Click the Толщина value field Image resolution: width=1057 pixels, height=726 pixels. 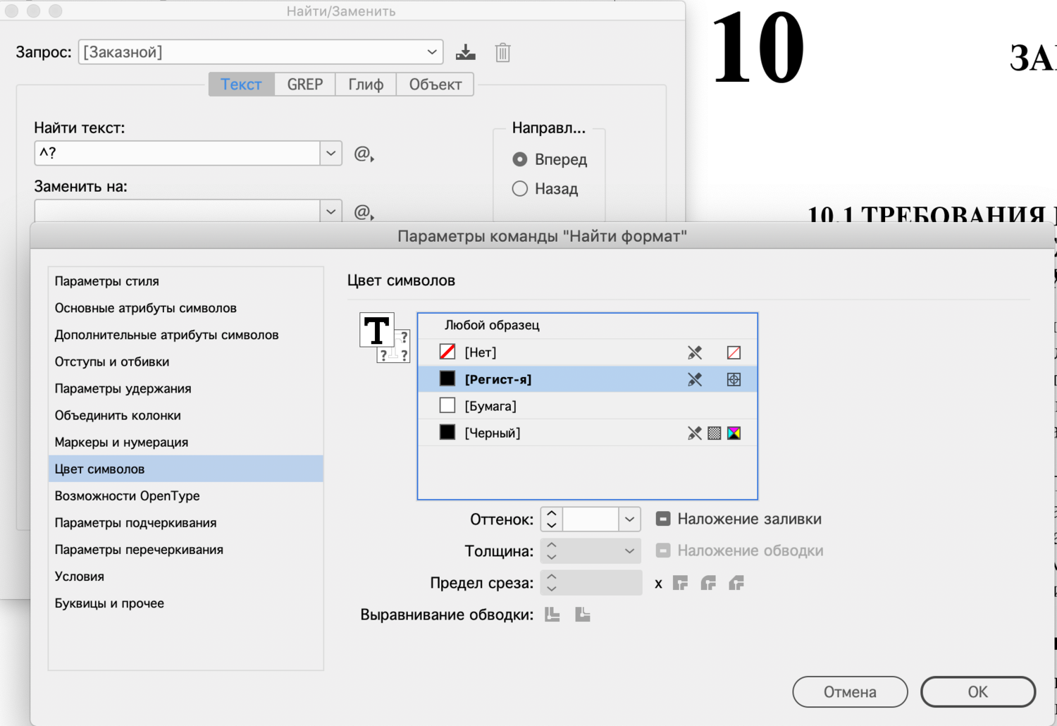[591, 551]
